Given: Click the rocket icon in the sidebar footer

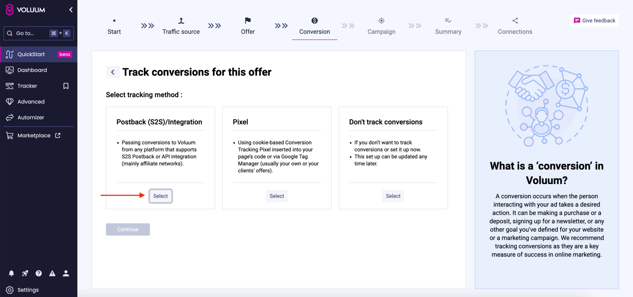Looking at the screenshot, I should point(25,273).
